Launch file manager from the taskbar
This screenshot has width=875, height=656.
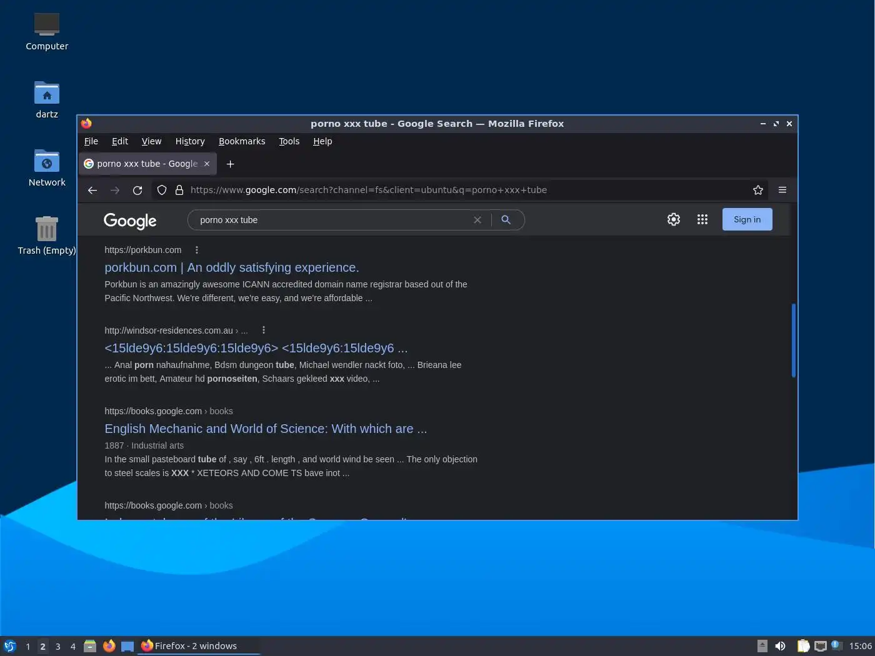(90, 646)
